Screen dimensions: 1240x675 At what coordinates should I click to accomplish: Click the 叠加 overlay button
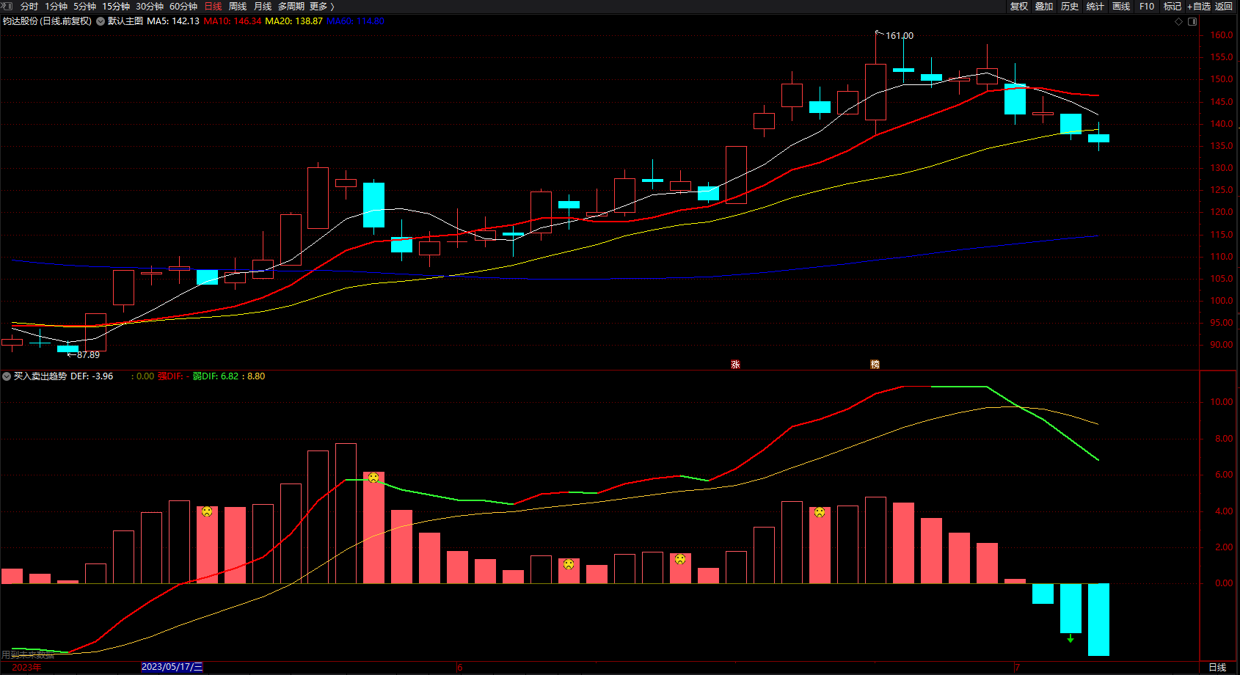pos(1044,6)
